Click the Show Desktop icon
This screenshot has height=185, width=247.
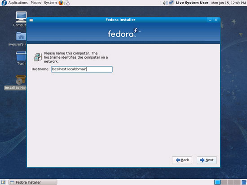(3, 182)
